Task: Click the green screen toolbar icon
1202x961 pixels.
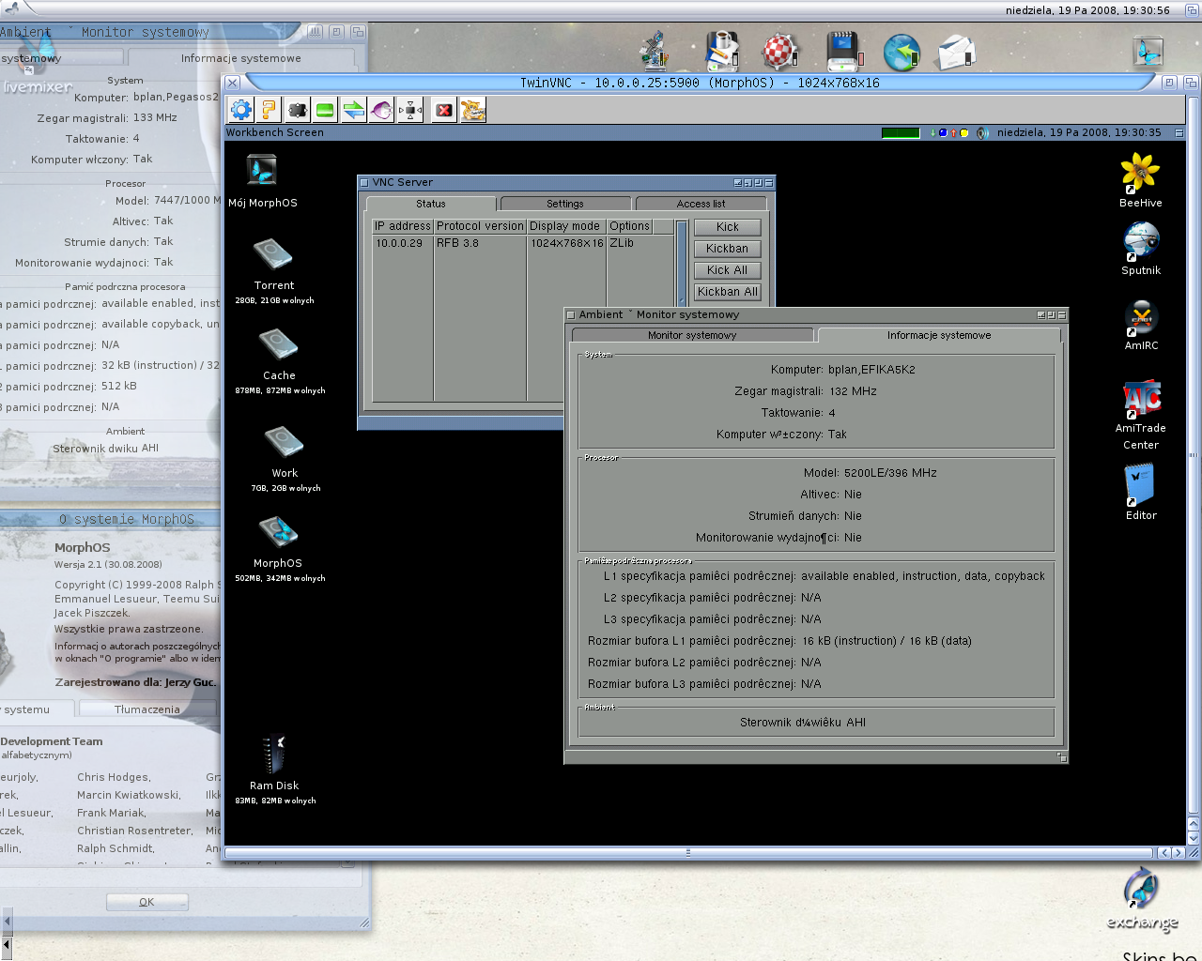Action: 325,110
